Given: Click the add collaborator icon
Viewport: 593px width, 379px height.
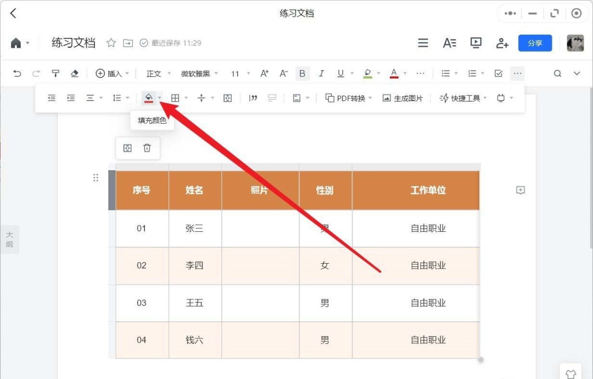Looking at the screenshot, I should click(502, 42).
